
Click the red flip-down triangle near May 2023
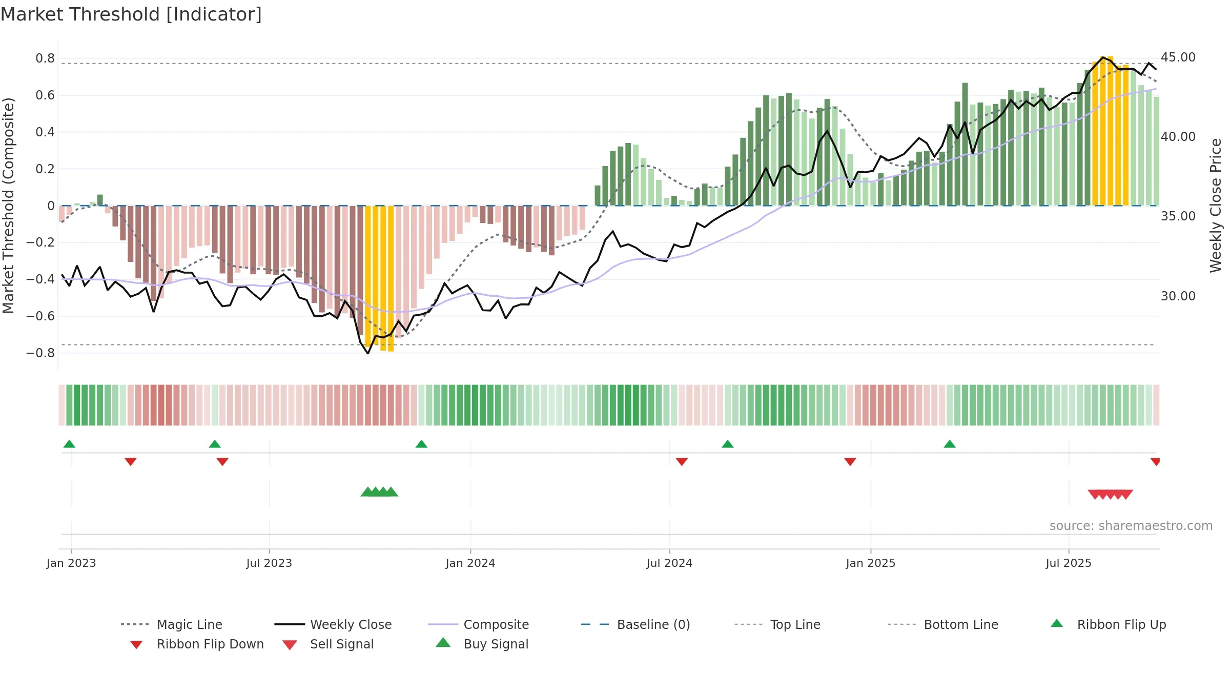click(222, 462)
